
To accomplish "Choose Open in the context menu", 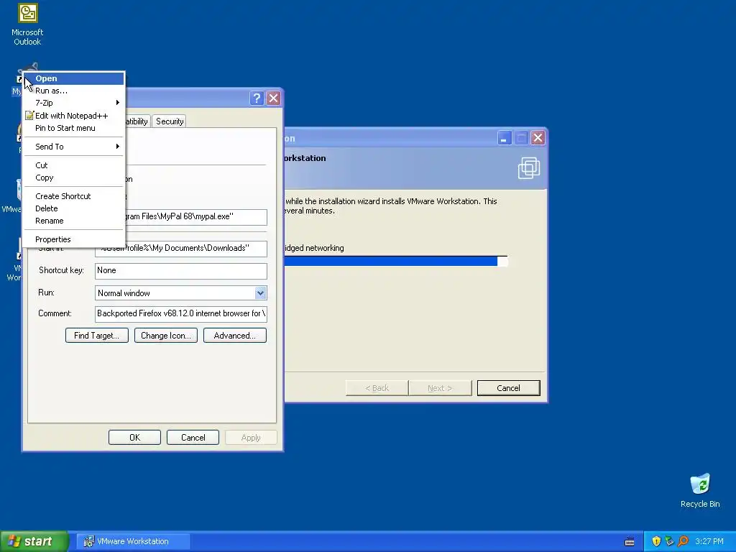I will point(74,78).
